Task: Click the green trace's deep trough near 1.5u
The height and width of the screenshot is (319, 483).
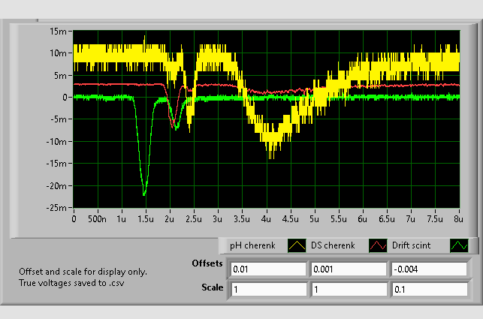Action: [144, 194]
